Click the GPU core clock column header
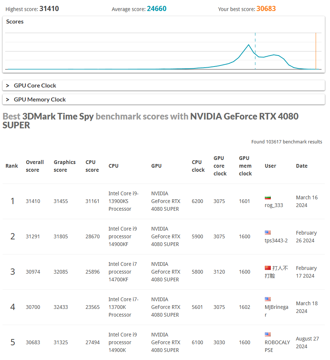Viewport: 330px width, 360px height. 220,166
